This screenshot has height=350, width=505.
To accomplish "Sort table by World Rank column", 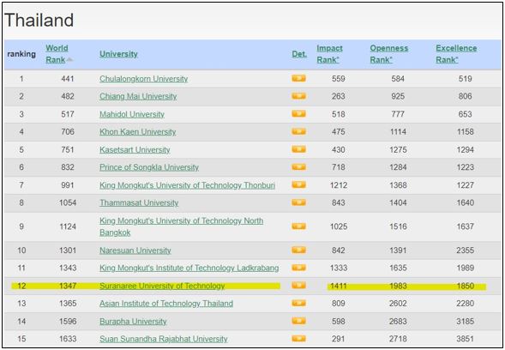I will [x=57, y=54].
